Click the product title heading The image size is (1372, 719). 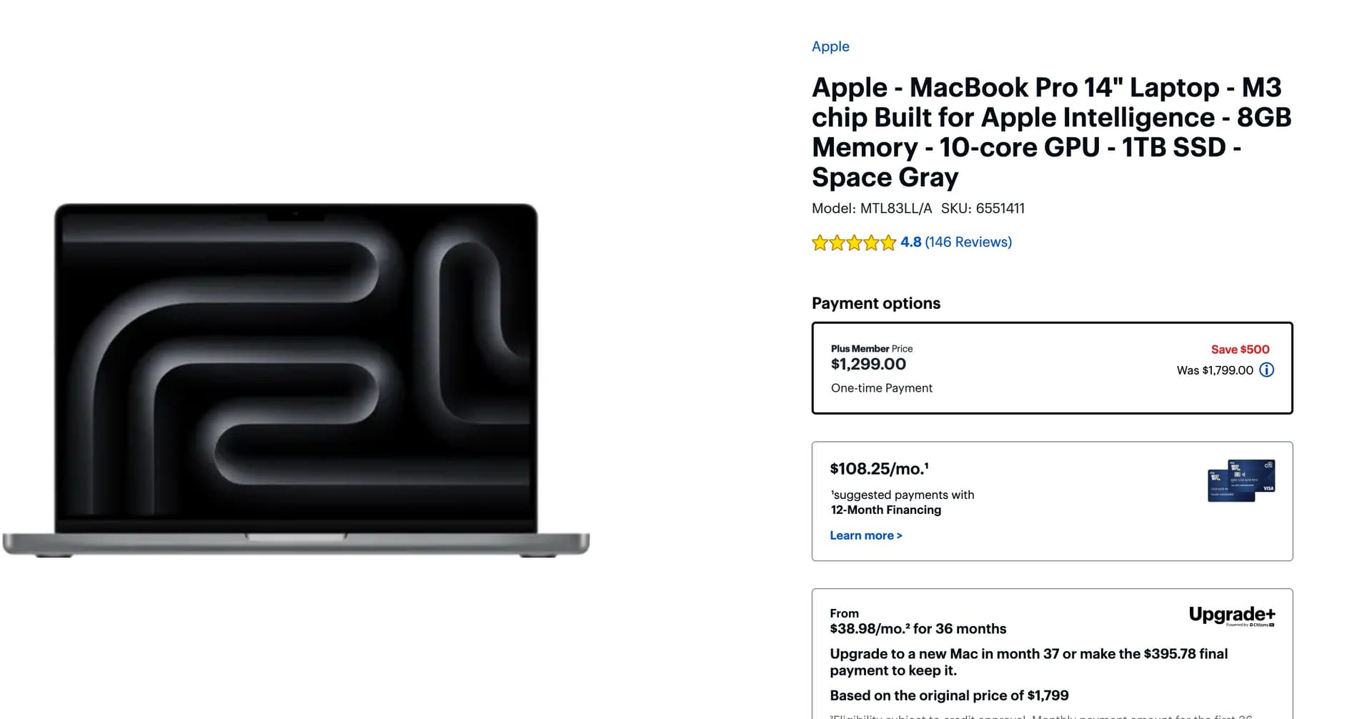[1052, 132]
